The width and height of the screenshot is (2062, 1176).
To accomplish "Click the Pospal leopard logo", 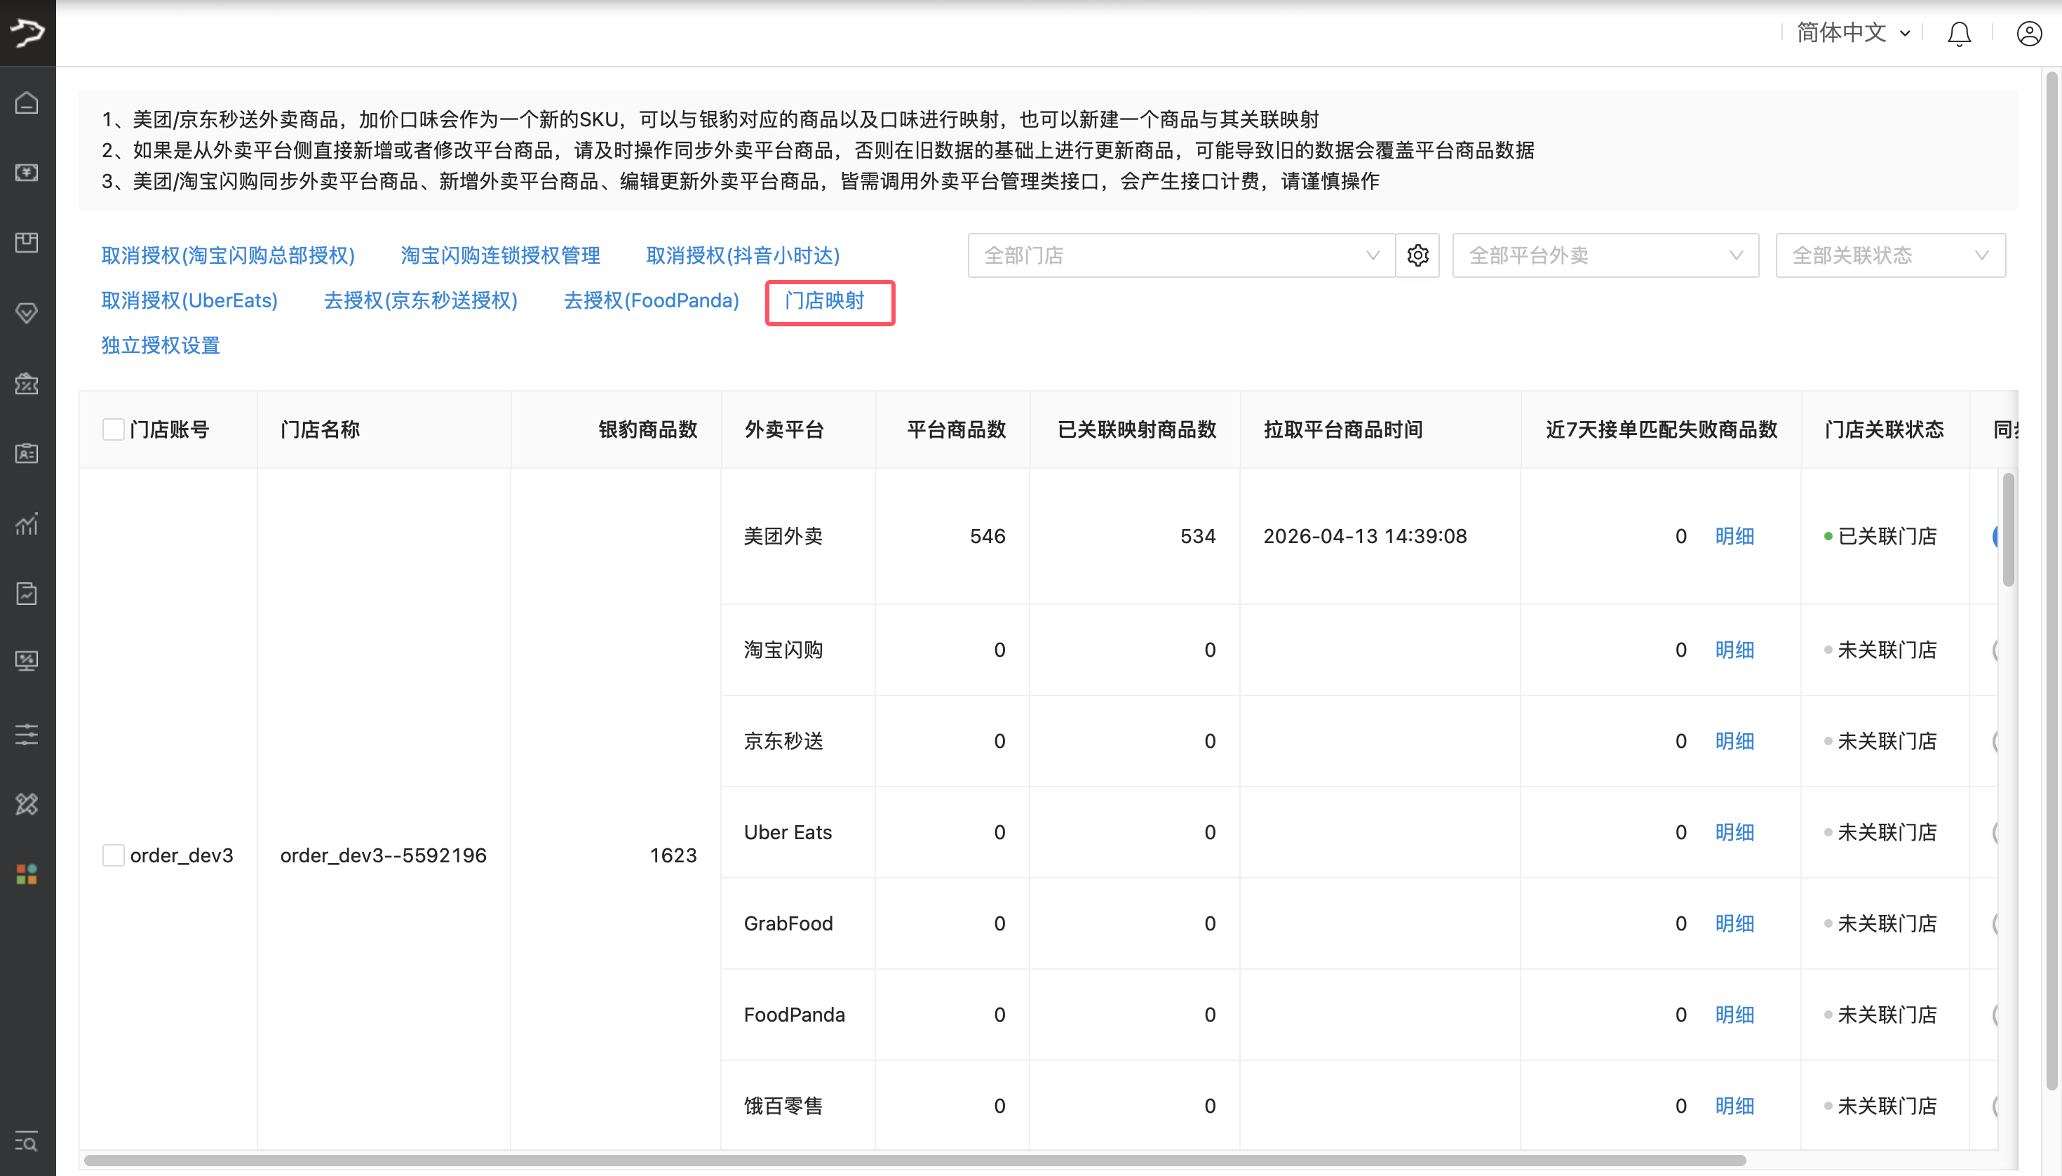I will [27, 32].
